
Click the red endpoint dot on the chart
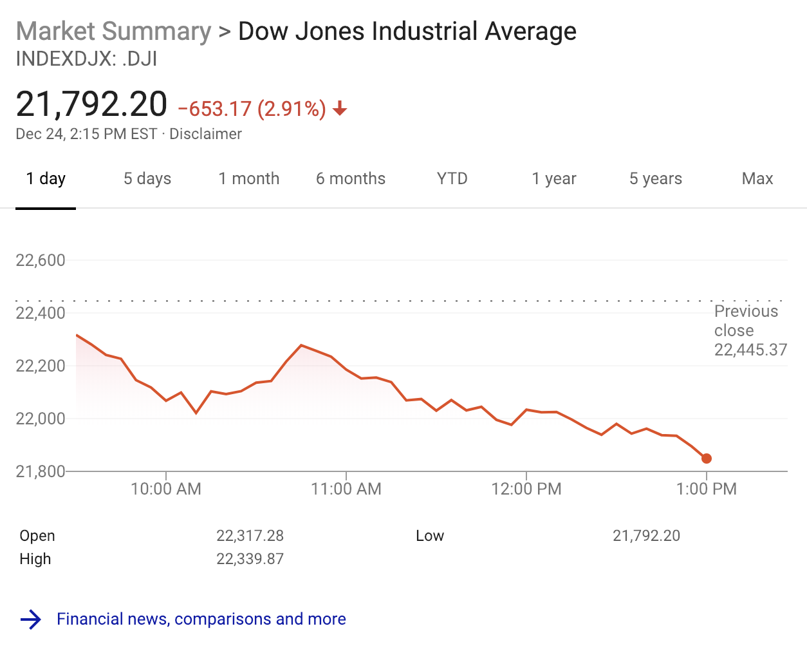(706, 459)
